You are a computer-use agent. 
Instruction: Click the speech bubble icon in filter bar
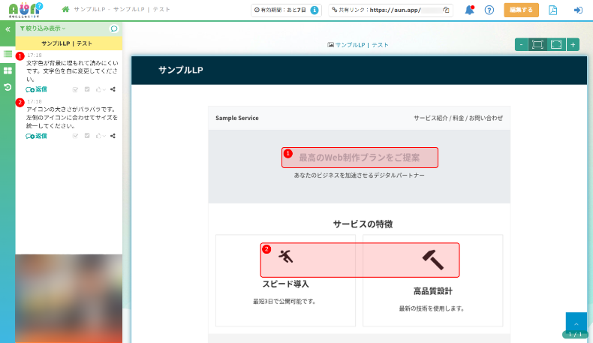pos(114,29)
